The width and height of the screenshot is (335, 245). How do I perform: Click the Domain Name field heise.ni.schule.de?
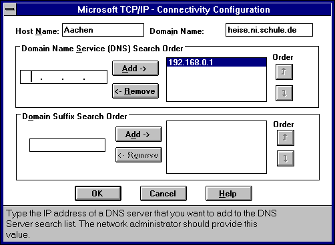(269, 30)
